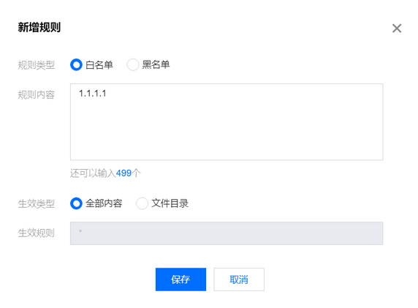Choose the 全部内容 radio circle
The image size is (418, 308).
(x=76, y=203)
